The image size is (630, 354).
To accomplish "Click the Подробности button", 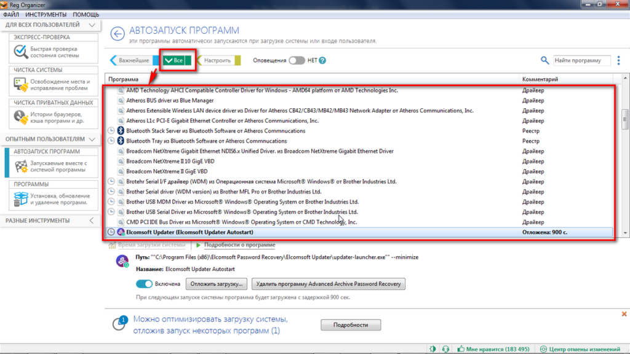I will pyautogui.click(x=351, y=324).
